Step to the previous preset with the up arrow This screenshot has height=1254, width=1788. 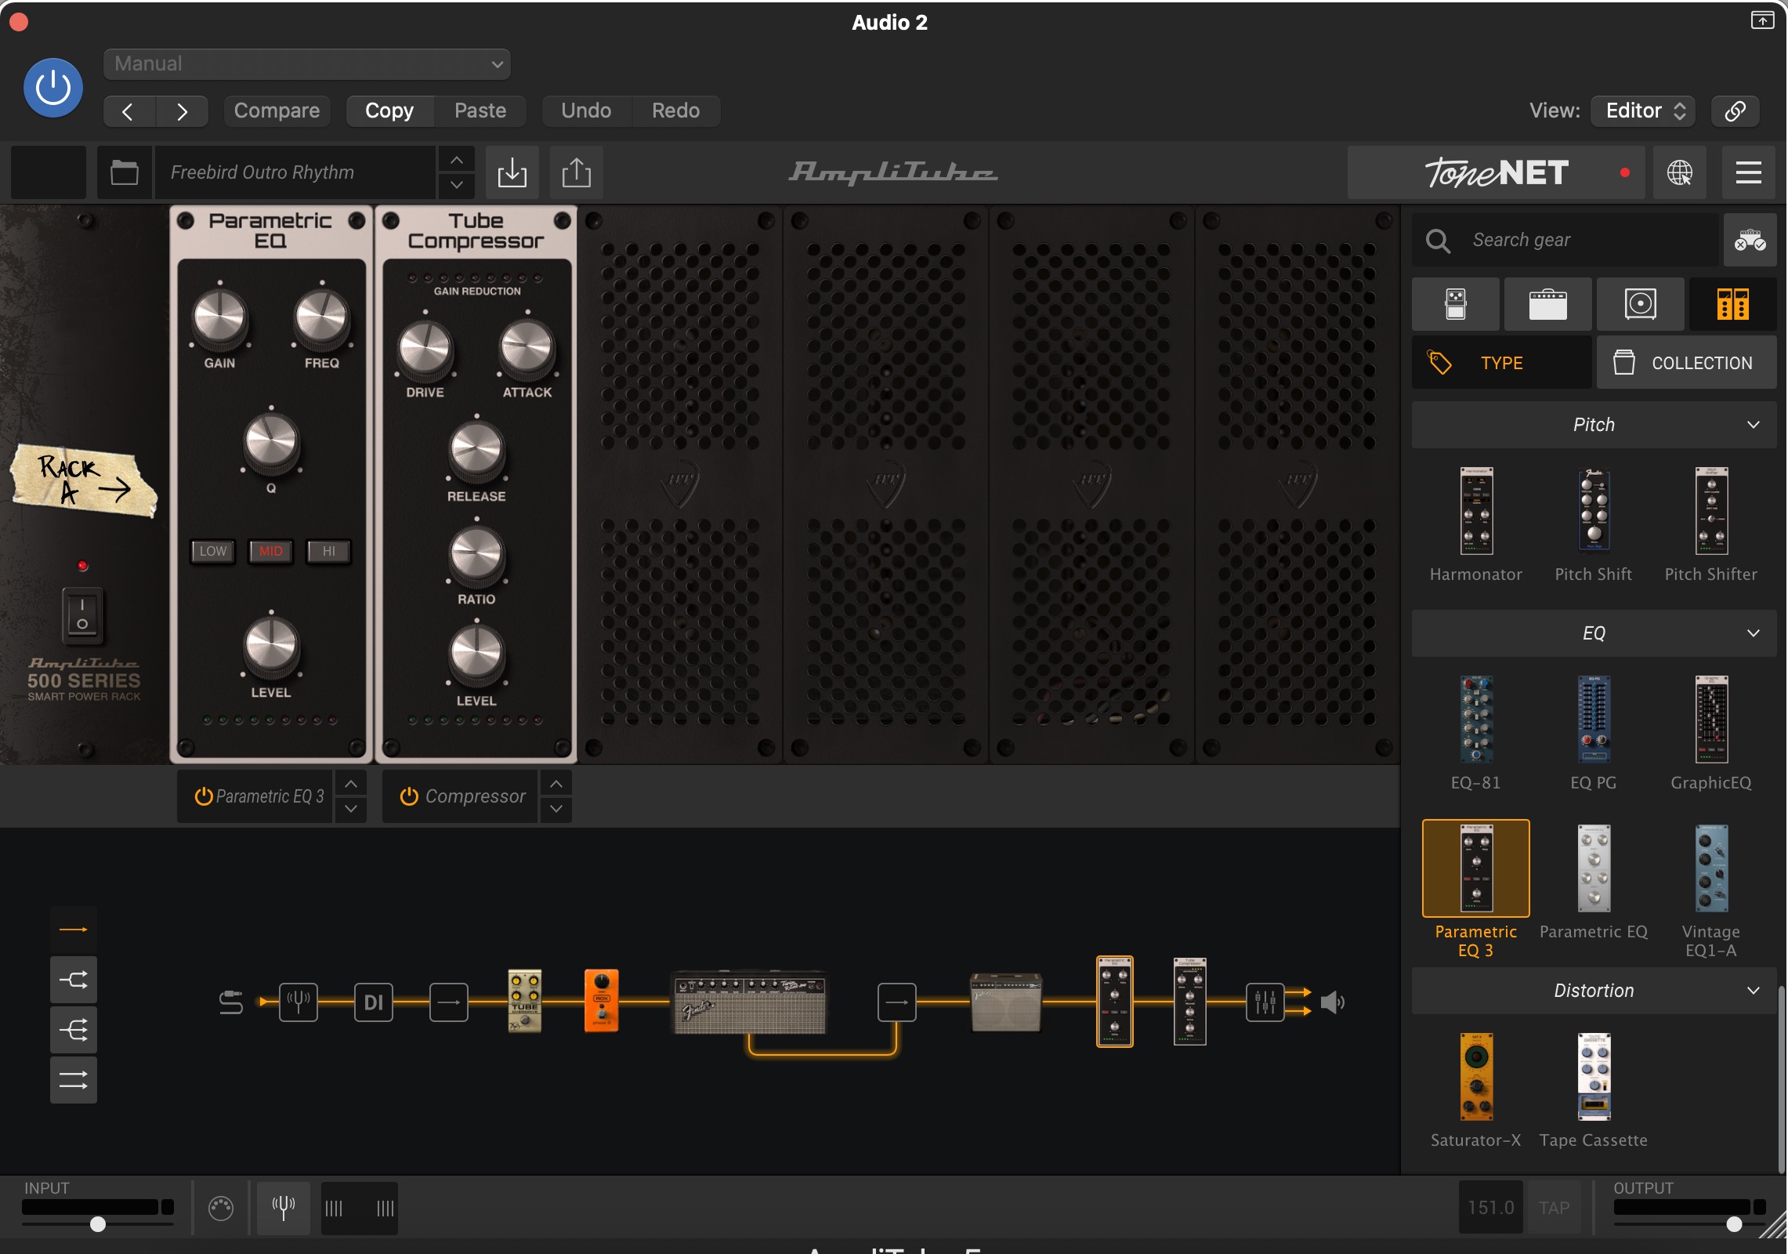(456, 160)
